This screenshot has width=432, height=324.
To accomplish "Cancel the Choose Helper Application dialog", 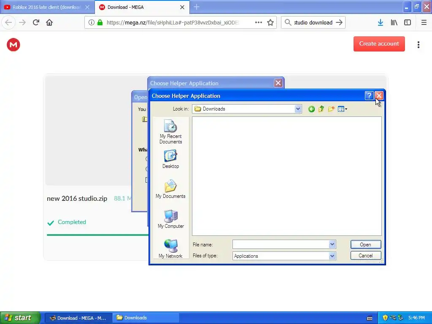I will (366, 256).
